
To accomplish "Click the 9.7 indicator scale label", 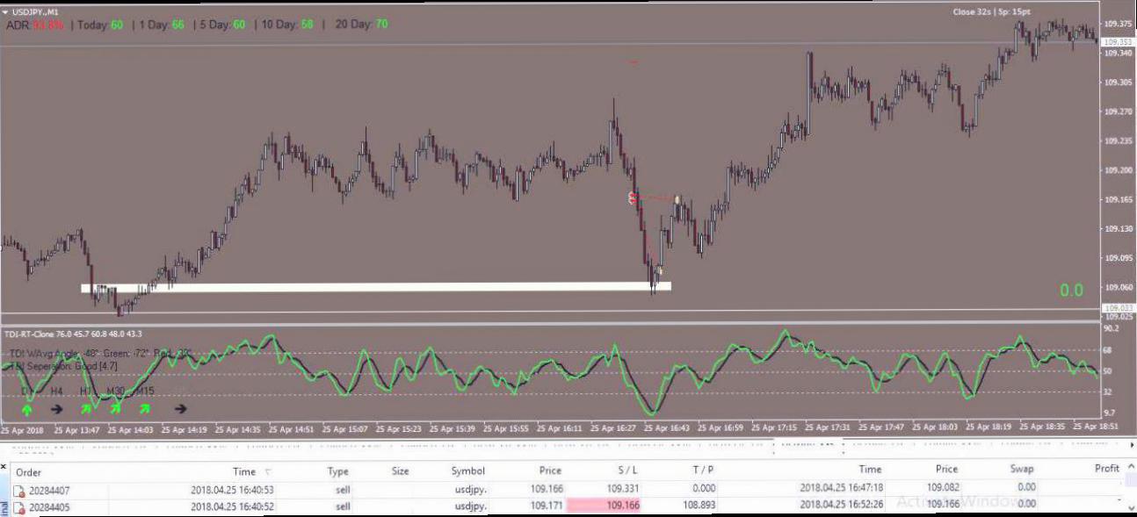I will pos(1110,413).
